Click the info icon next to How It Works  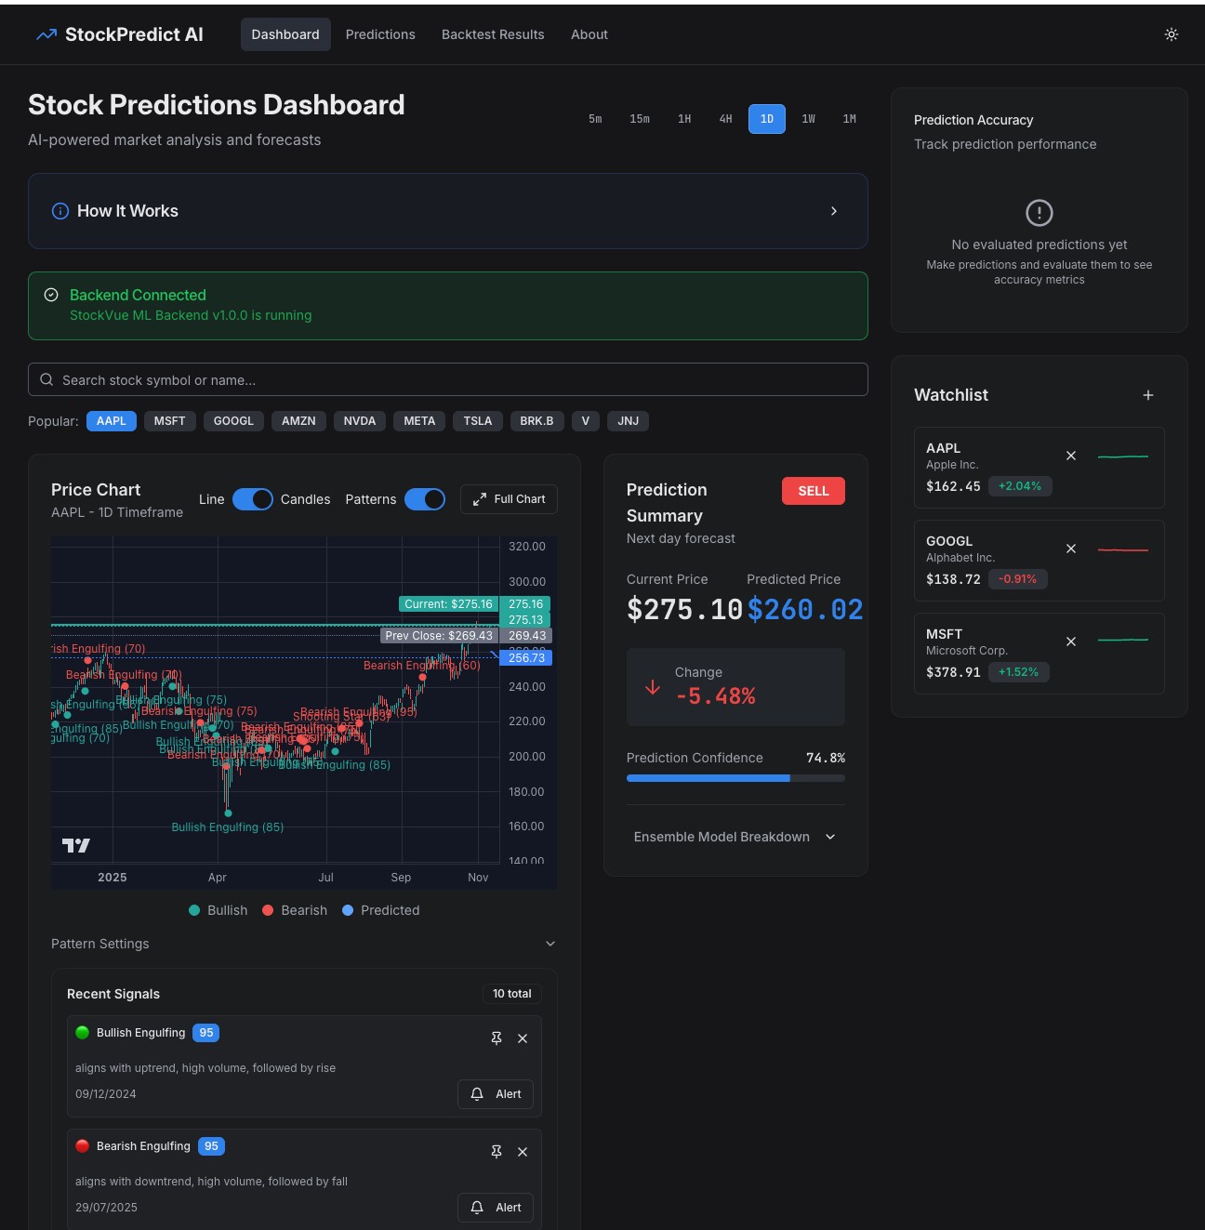tap(60, 211)
